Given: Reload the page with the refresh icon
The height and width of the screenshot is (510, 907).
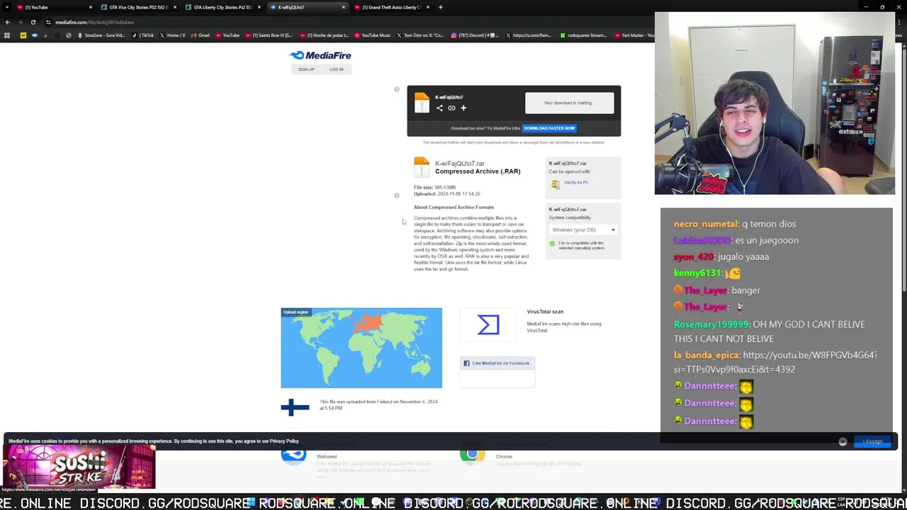Looking at the screenshot, I should pyautogui.click(x=33, y=22).
